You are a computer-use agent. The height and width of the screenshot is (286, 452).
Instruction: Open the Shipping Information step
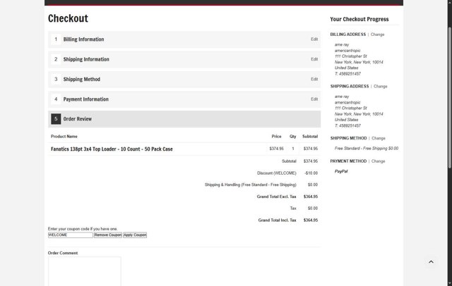184,59
